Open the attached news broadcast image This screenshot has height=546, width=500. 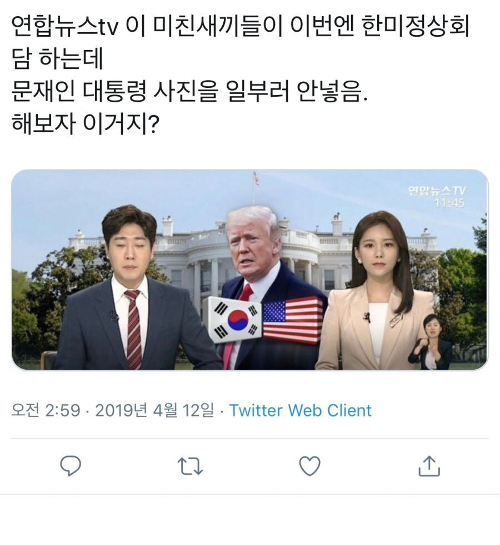[250, 270]
